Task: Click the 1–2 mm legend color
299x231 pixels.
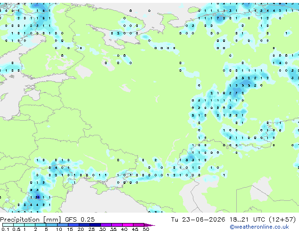Action: click(30, 225)
